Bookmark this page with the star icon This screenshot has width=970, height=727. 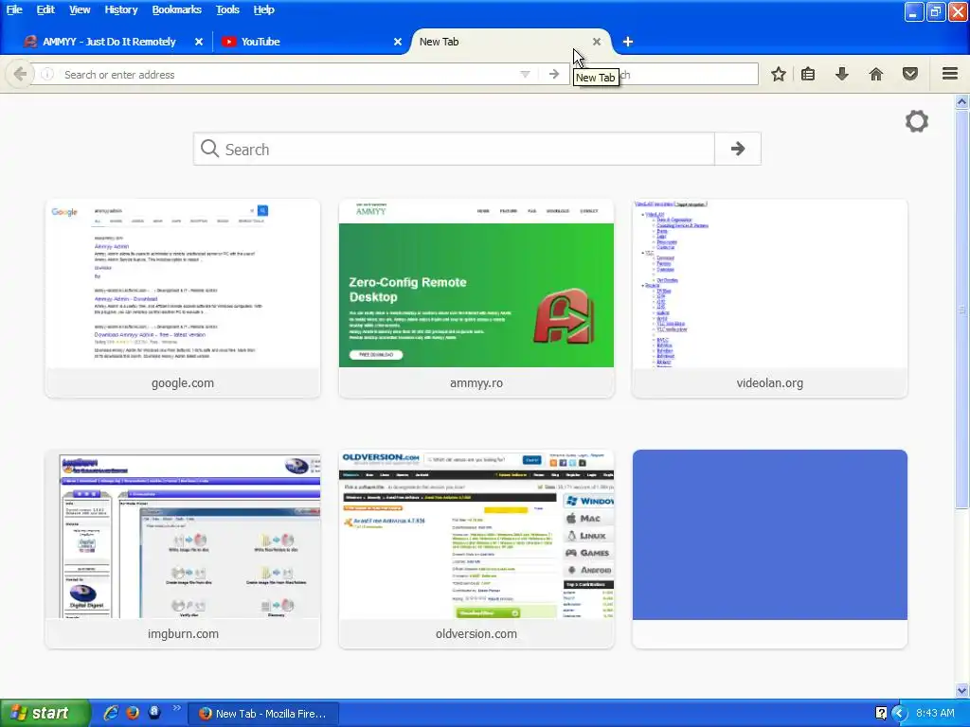tap(779, 74)
